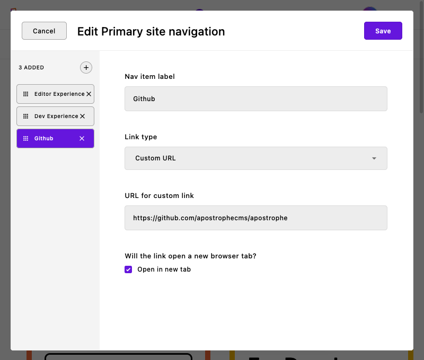This screenshot has width=424, height=360.
Task: Uncheck the Open in new tab checkbox
Action: (128, 269)
